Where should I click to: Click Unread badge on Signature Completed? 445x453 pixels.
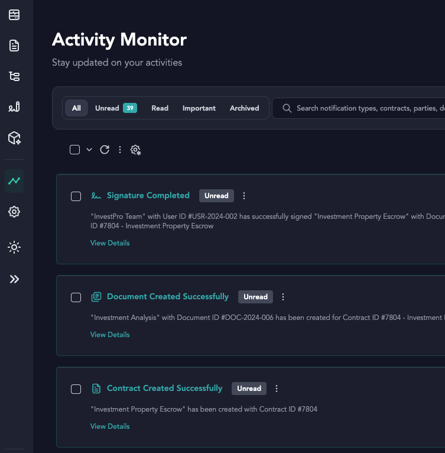point(216,196)
